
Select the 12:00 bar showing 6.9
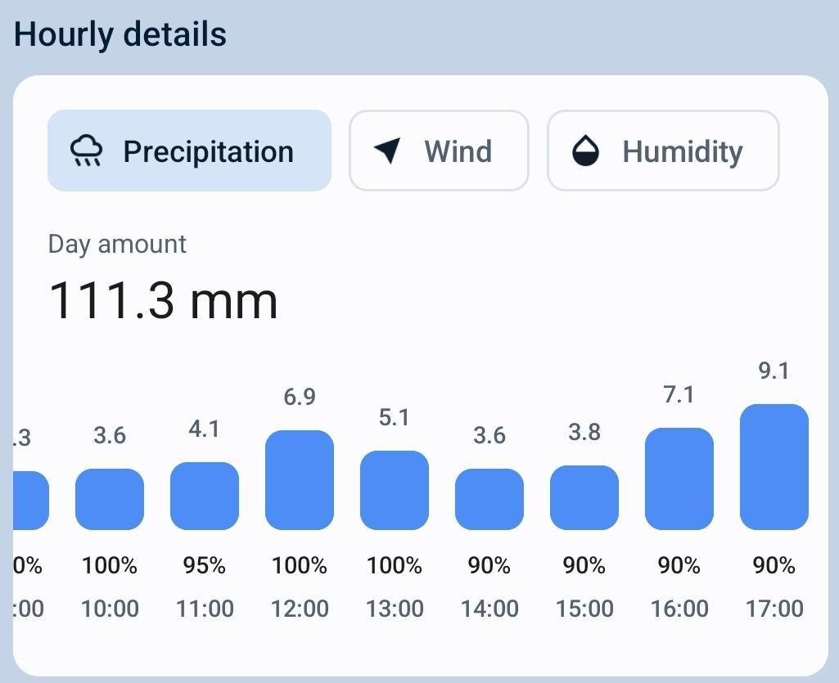click(x=300, y=480)
